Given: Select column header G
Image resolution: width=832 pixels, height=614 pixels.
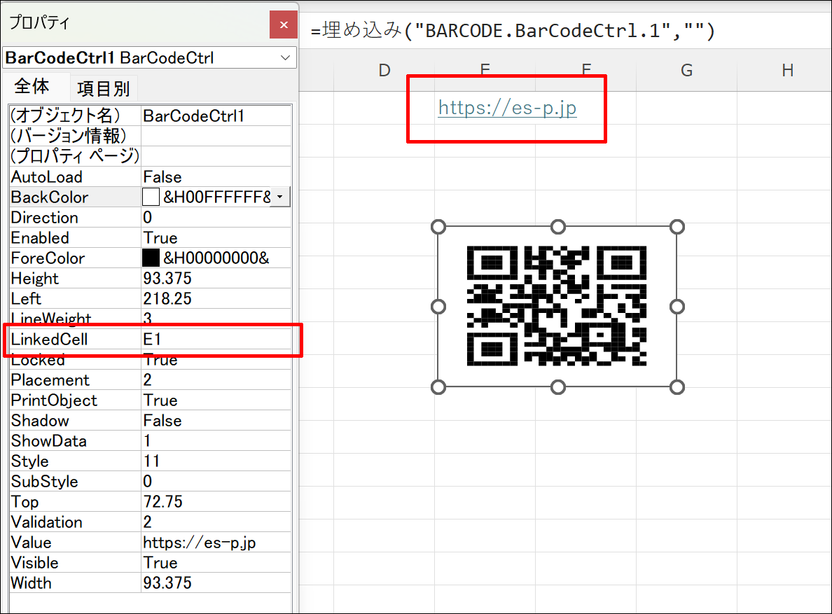Looking at the screenshot, I should [x=686, y=70].
